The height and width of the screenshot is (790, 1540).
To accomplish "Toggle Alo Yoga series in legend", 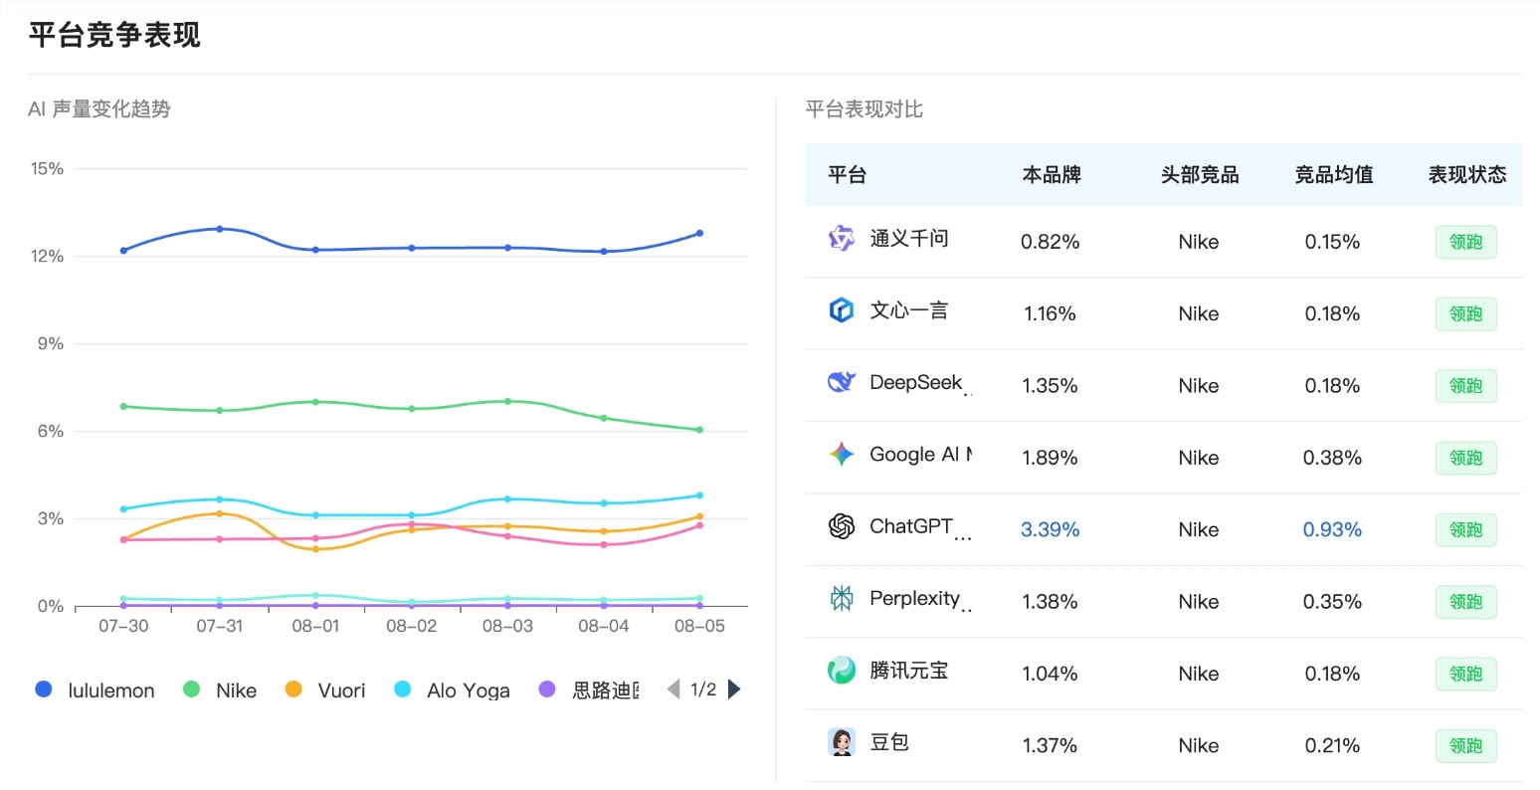I will point(453,691).
